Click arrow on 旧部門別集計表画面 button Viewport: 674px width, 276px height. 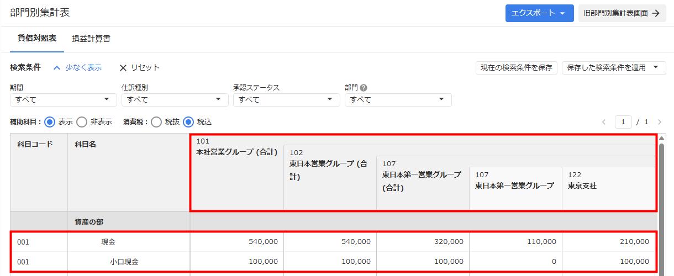[x=656, y=13]
